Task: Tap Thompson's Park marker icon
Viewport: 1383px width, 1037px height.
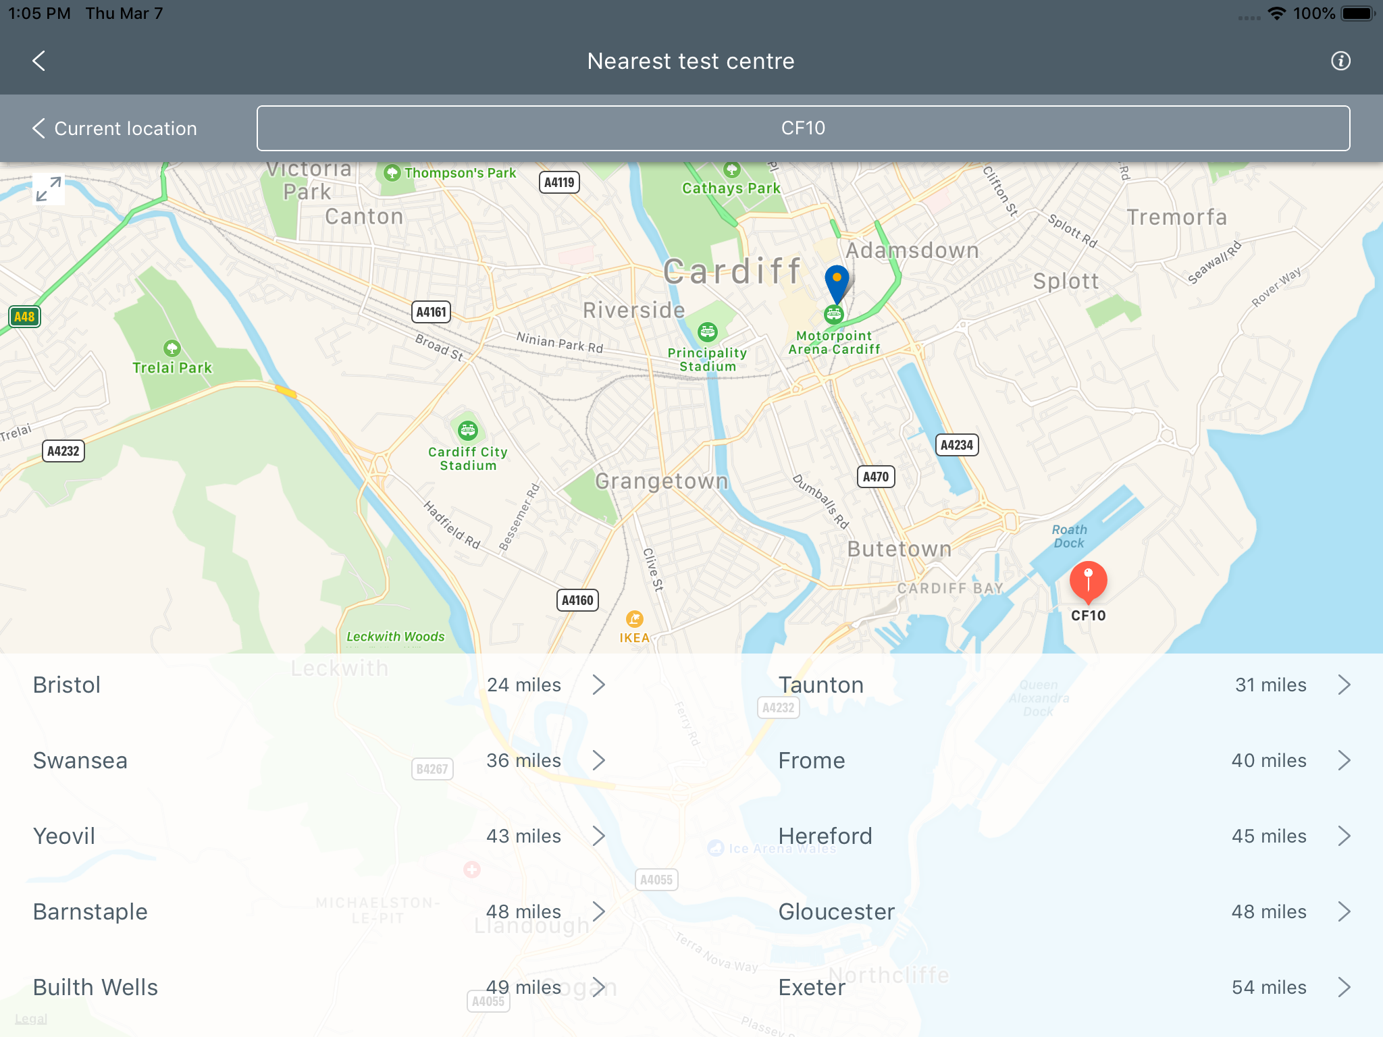Action: pos(392,173)
